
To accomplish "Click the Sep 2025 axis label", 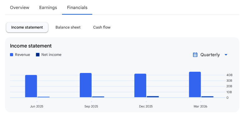I will [x=91, y=107].
